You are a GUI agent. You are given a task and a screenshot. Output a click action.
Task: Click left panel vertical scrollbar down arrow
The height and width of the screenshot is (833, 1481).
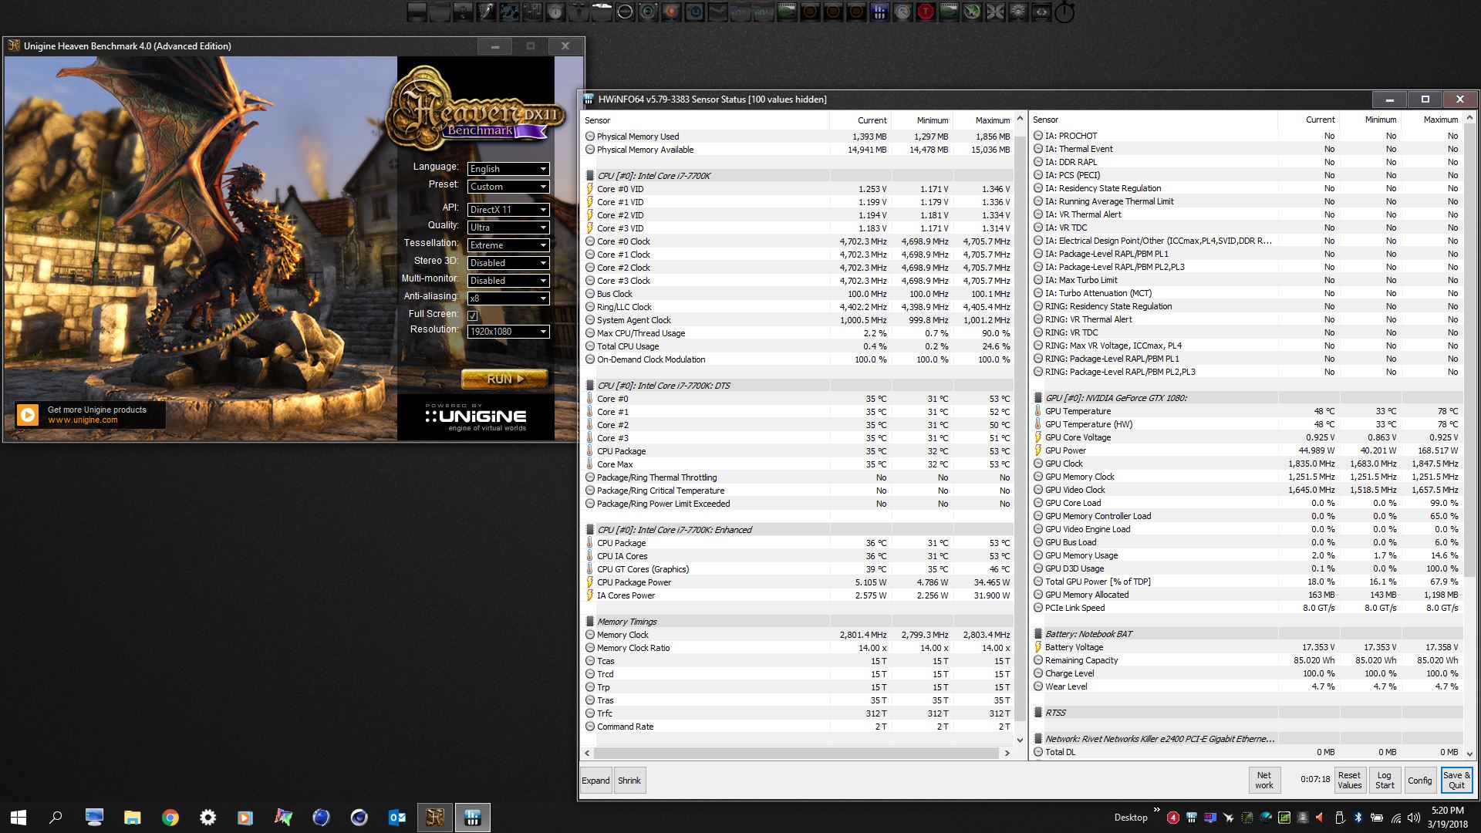1020,740
